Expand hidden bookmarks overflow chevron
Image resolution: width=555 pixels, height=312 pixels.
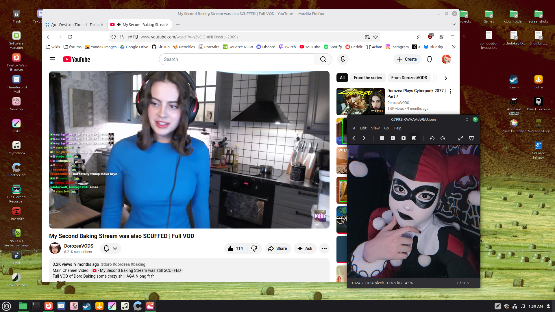pyautogui.click(x=454, y=47)
